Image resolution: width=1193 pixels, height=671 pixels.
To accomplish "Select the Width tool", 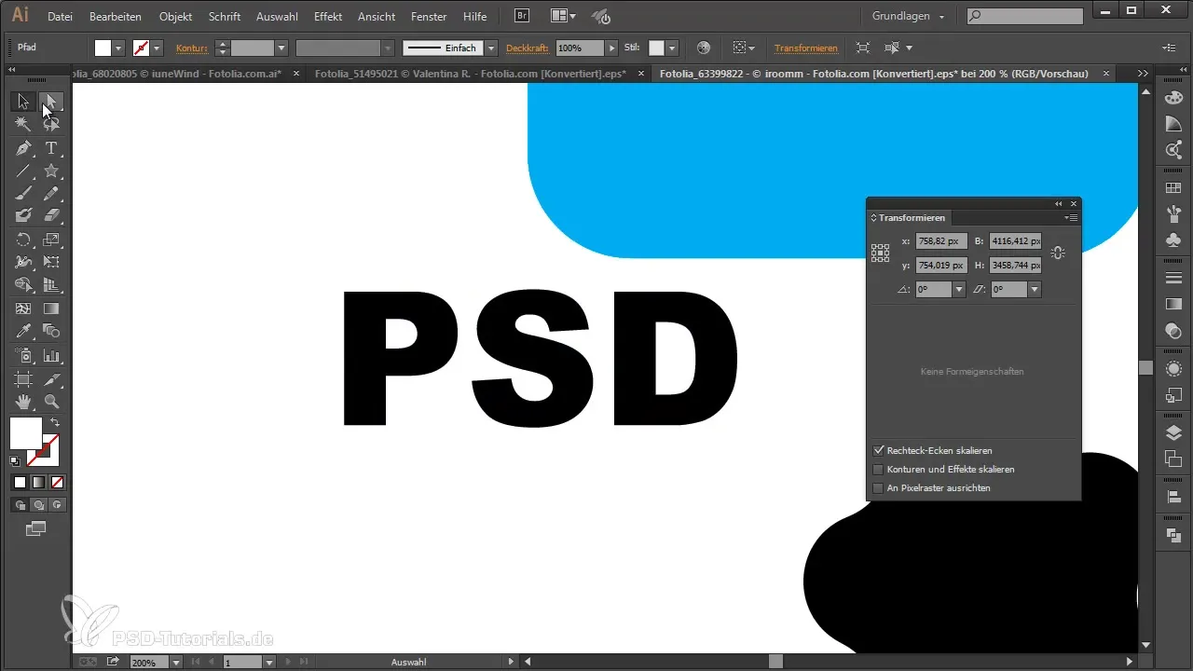I will (23, 263).
